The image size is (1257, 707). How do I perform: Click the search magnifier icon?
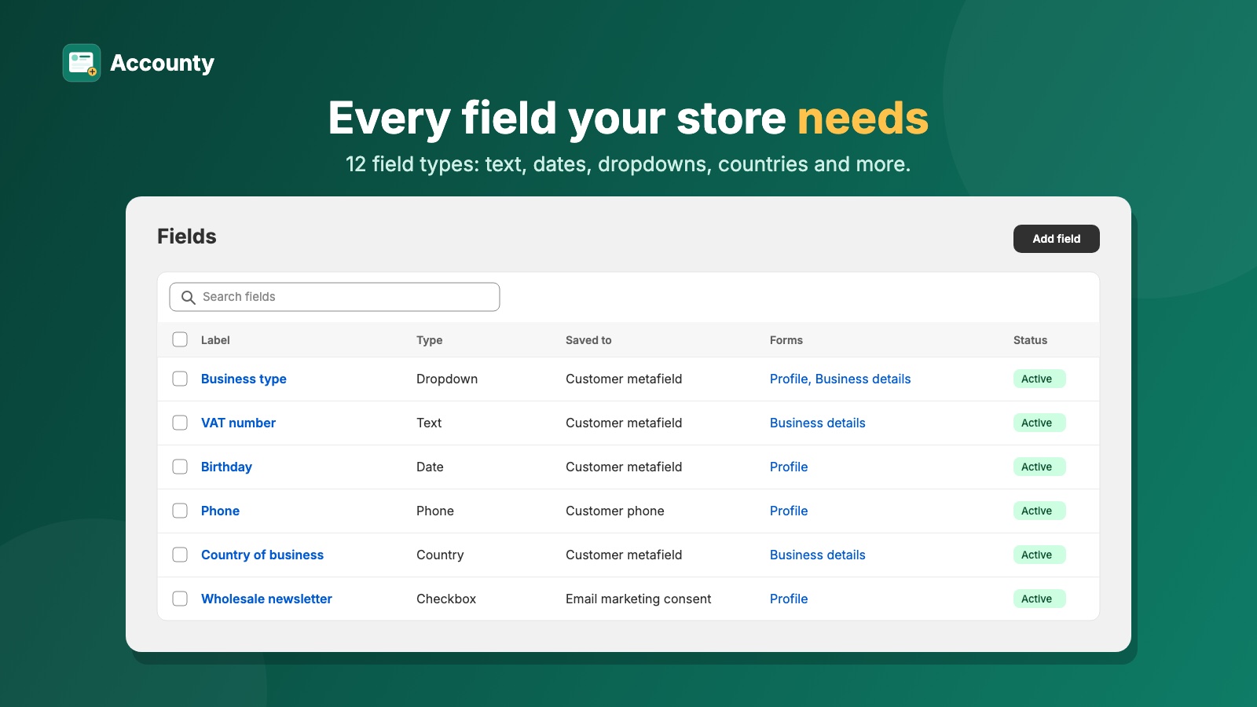pos(189,297)
